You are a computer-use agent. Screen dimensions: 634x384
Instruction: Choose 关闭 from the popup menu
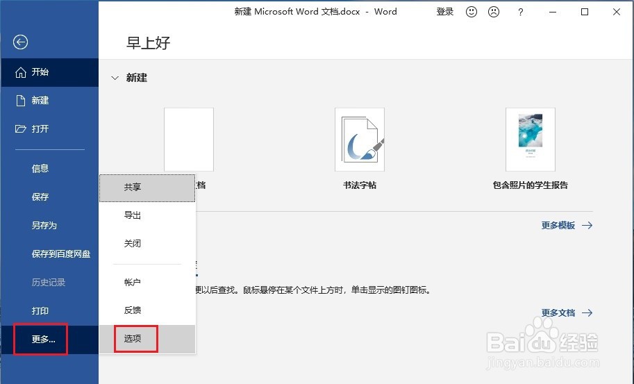coord(147,244)
